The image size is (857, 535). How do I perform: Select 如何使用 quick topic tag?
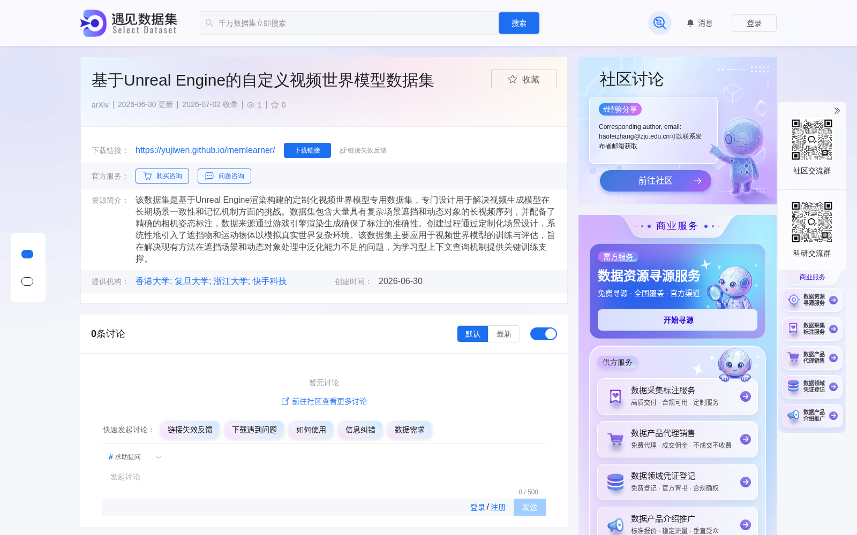pos(311,430)
